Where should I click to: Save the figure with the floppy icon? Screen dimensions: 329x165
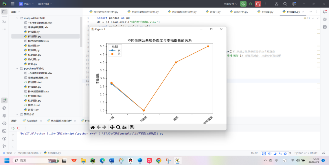tap(132, 127)
